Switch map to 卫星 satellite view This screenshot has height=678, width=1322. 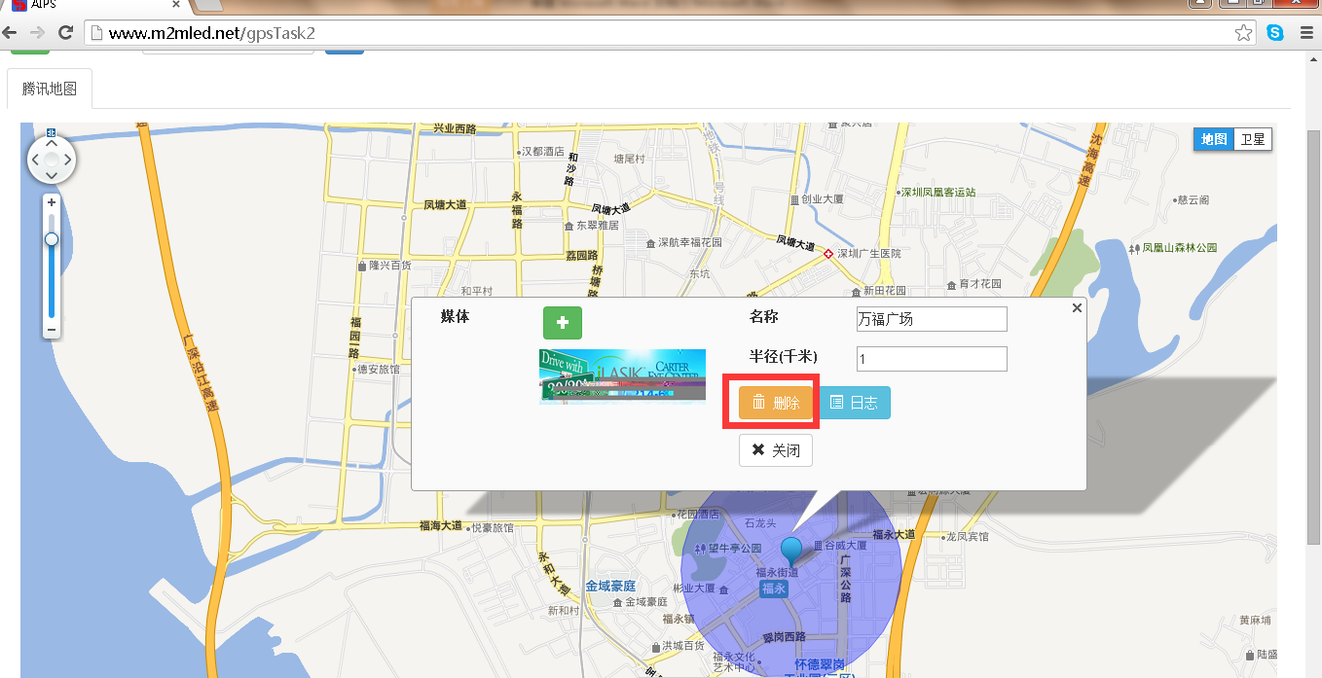click(x=1252, y=139)
